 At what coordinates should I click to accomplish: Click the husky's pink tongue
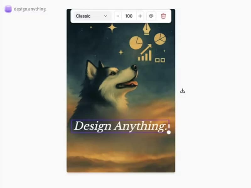pyautogui.click(x=133, y=84)
